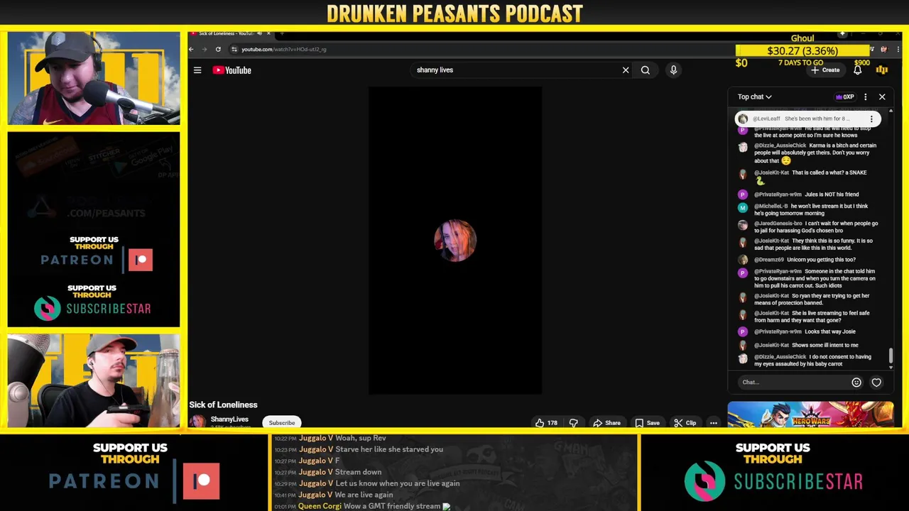909x511 pixels.
Task: Click the SubscribeStar logo in bottom banner
Action: [773, 481]
